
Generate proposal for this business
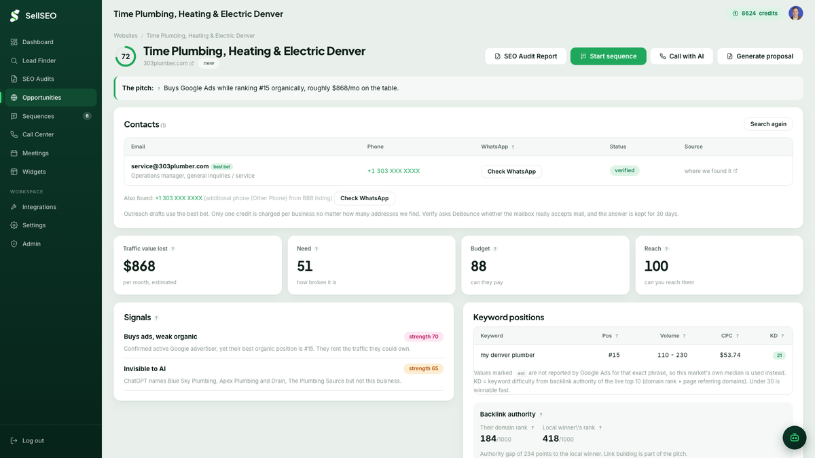(759, 56)
